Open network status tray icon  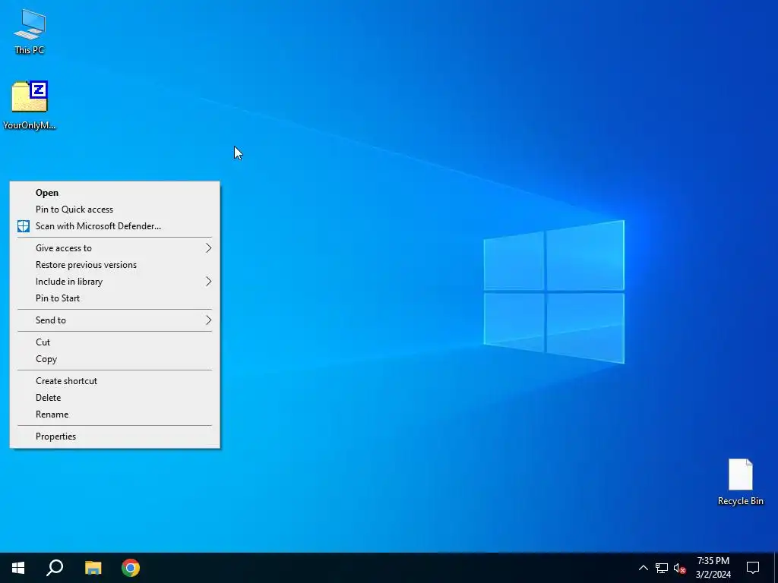(x=662, y=568)
